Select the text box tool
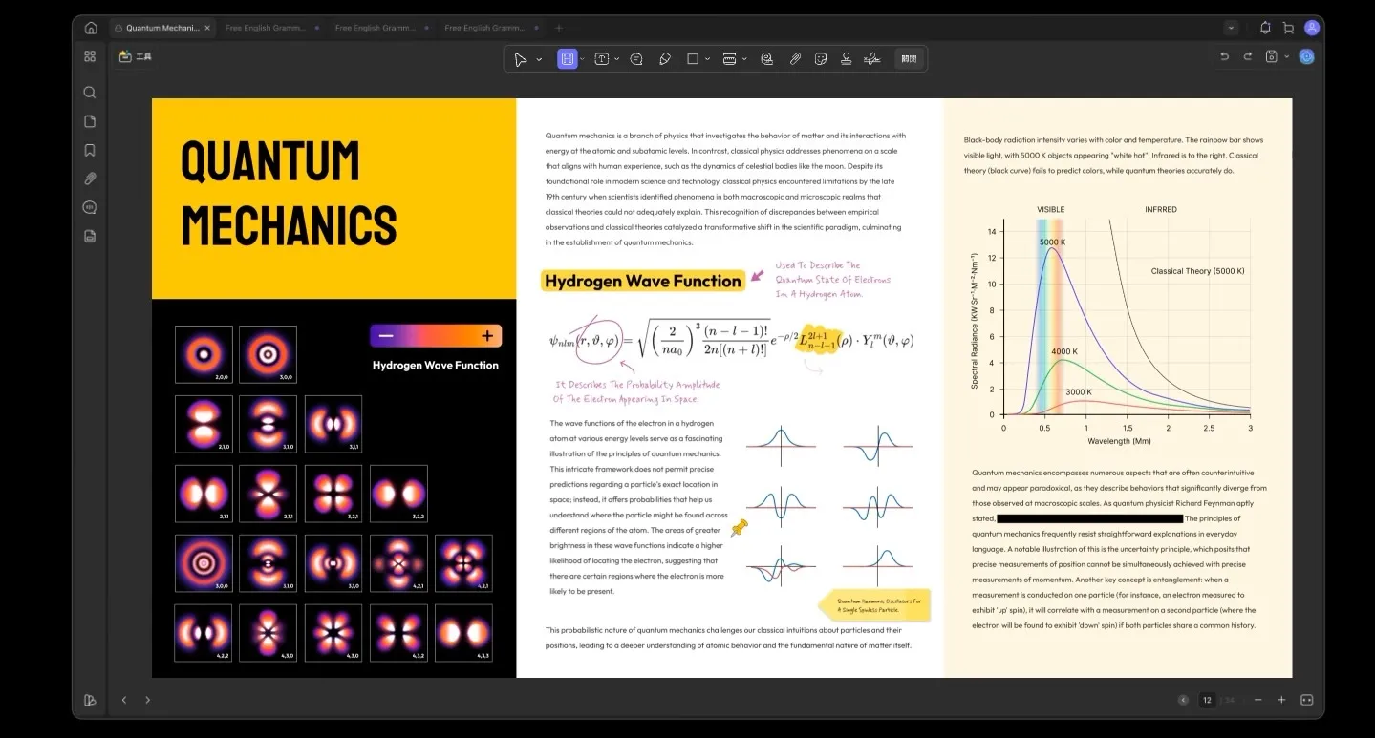 pyautogui.click(x=602, y=59)
